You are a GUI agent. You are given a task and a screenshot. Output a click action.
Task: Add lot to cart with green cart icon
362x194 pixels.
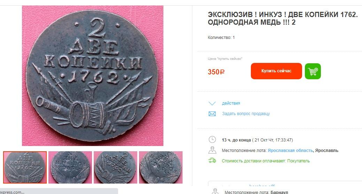point(313,71)
